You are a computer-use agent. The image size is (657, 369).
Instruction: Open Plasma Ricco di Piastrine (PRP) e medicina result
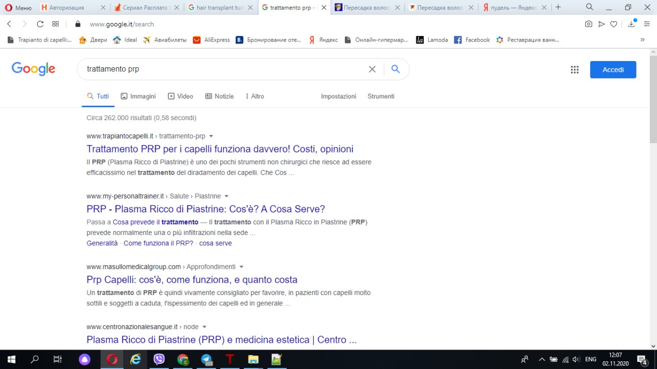click(221, 340)
